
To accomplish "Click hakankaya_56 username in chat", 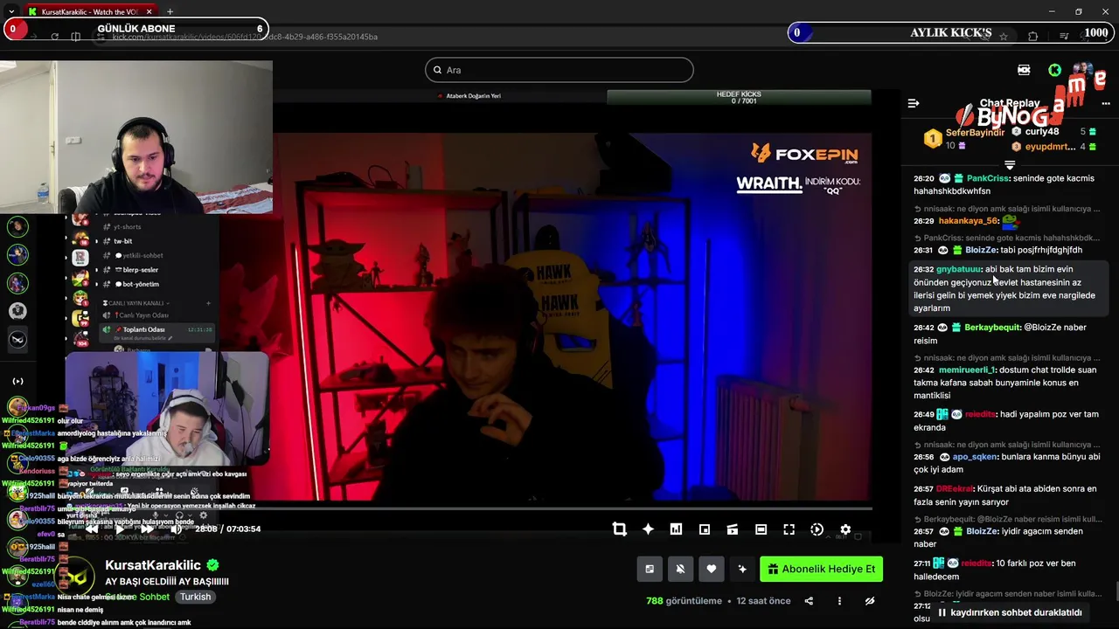I will click(969, 221).
